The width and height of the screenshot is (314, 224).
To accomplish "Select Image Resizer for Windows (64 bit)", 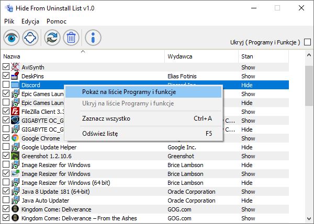I will (66, 183).
